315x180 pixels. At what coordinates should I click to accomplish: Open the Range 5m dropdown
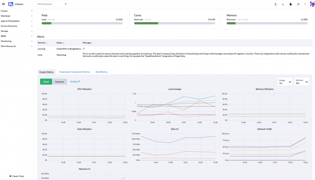285,81
